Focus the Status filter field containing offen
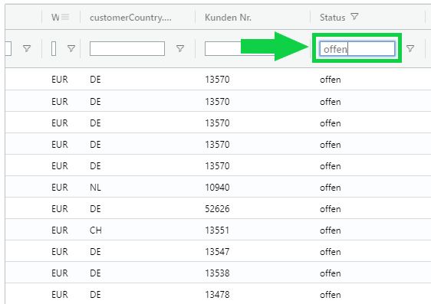 (357, 49)
